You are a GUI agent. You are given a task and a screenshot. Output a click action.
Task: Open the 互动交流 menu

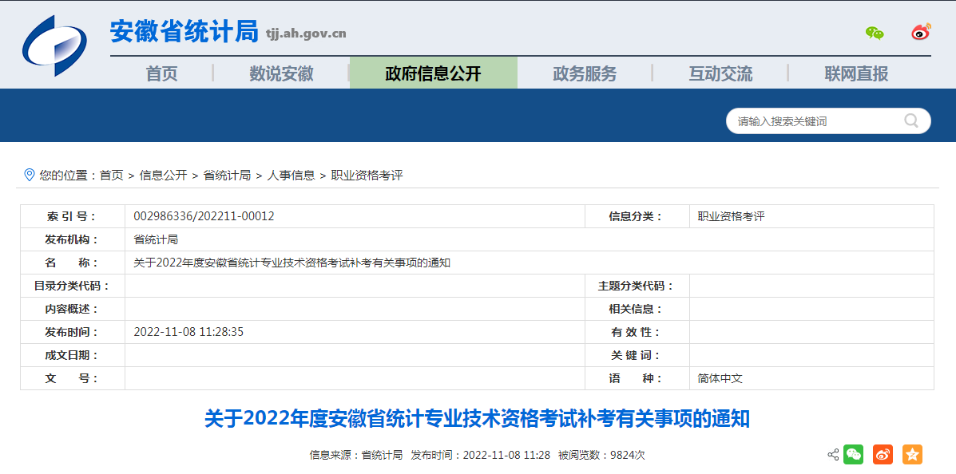720,73
